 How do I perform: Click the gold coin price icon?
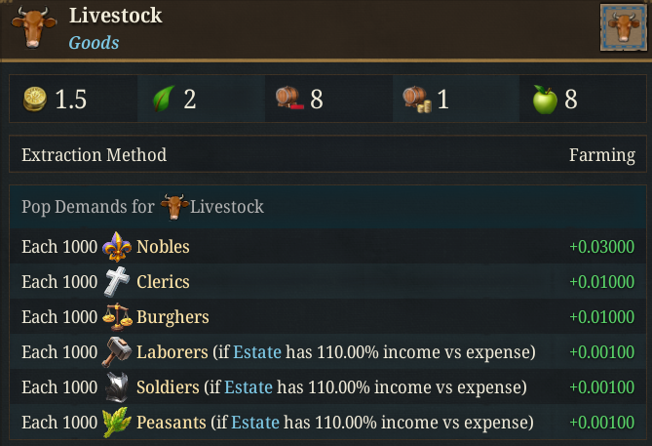tap(37, 100)
